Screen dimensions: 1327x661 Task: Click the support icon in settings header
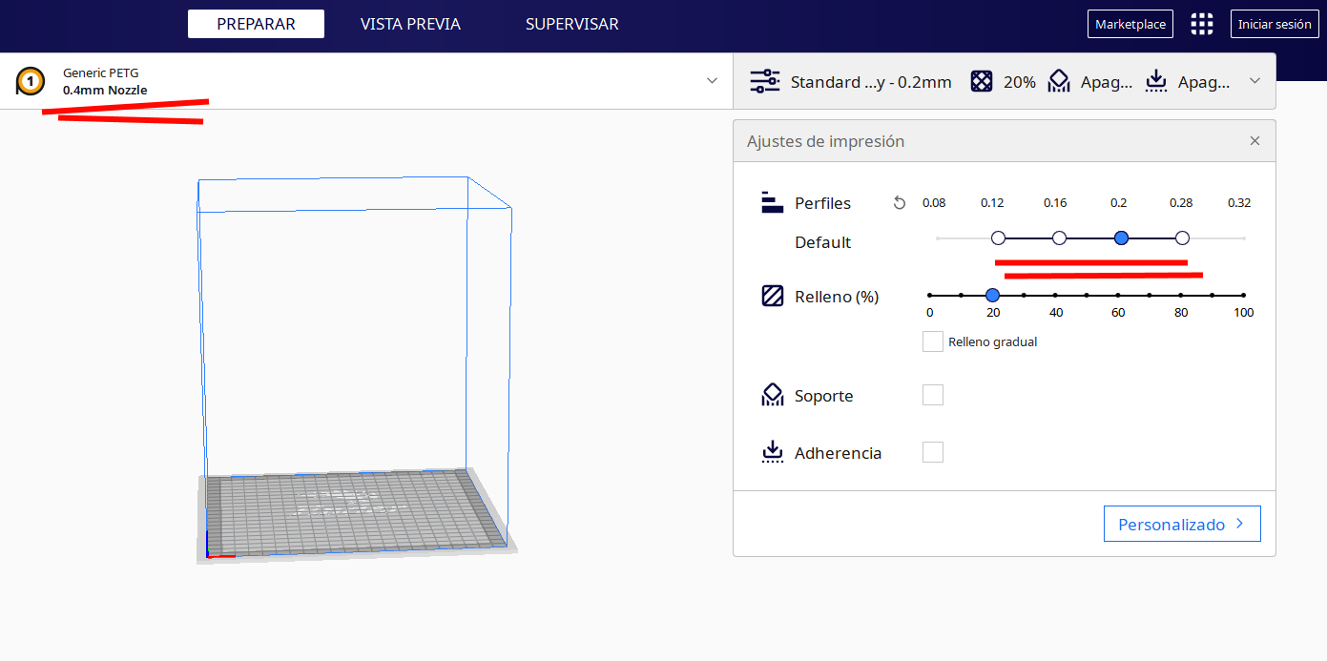point(1059,82)
